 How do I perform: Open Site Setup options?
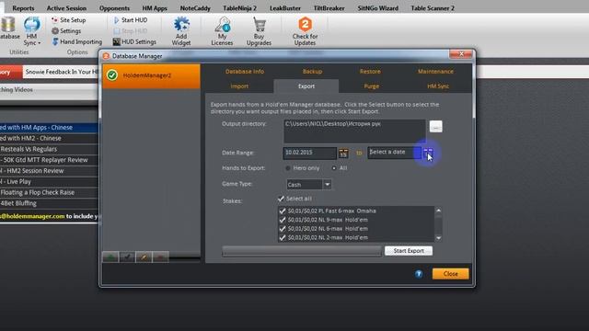(69, 20)
